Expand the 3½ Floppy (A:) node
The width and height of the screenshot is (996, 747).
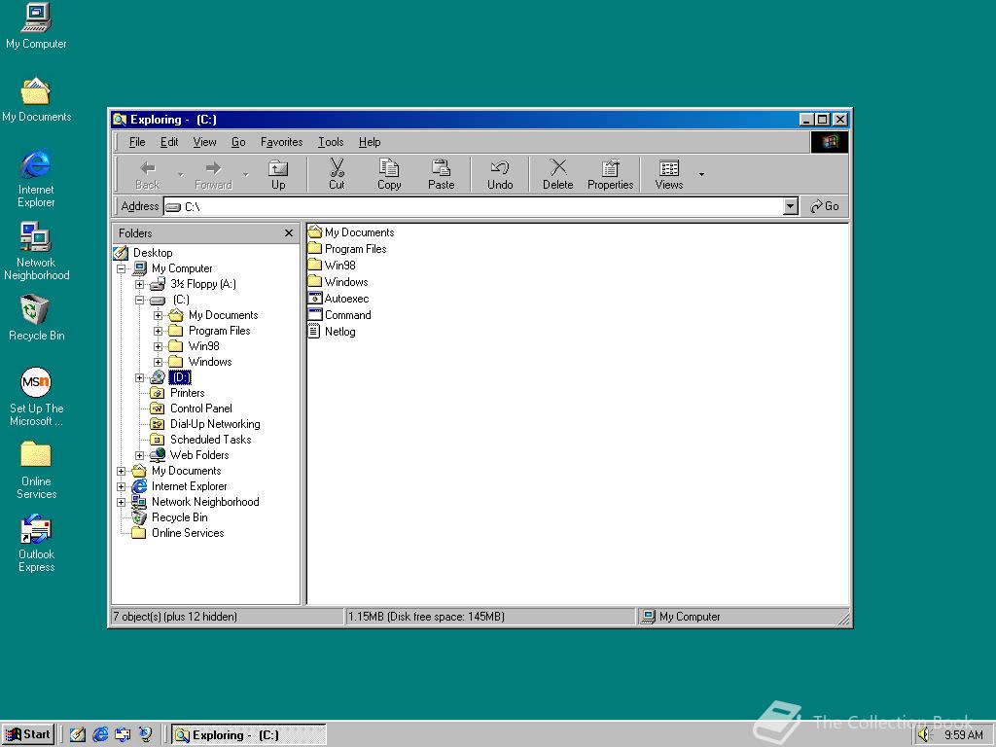tap(140, 284)
